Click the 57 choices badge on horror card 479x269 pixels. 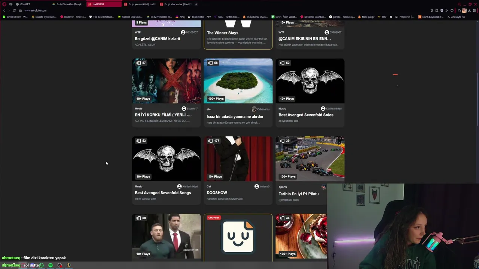pos(141,63)
